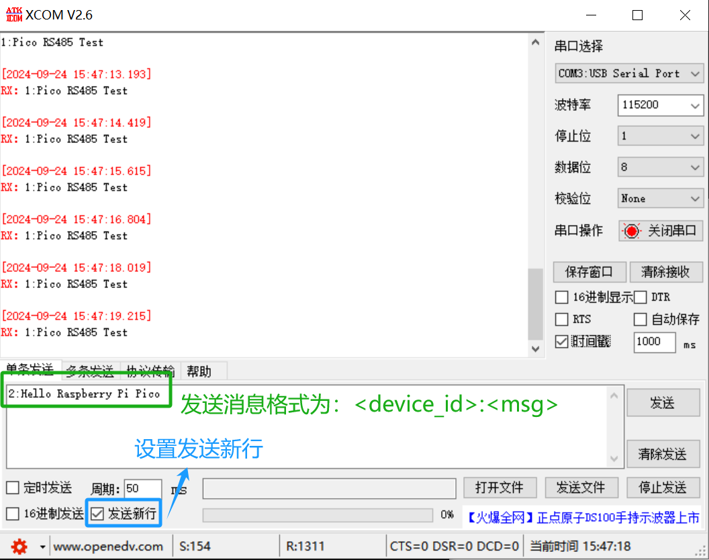Click the receive area scroll down arrow
Image resolution: width=709 pixels, height=560 pixels.
(x=535, y=348)
